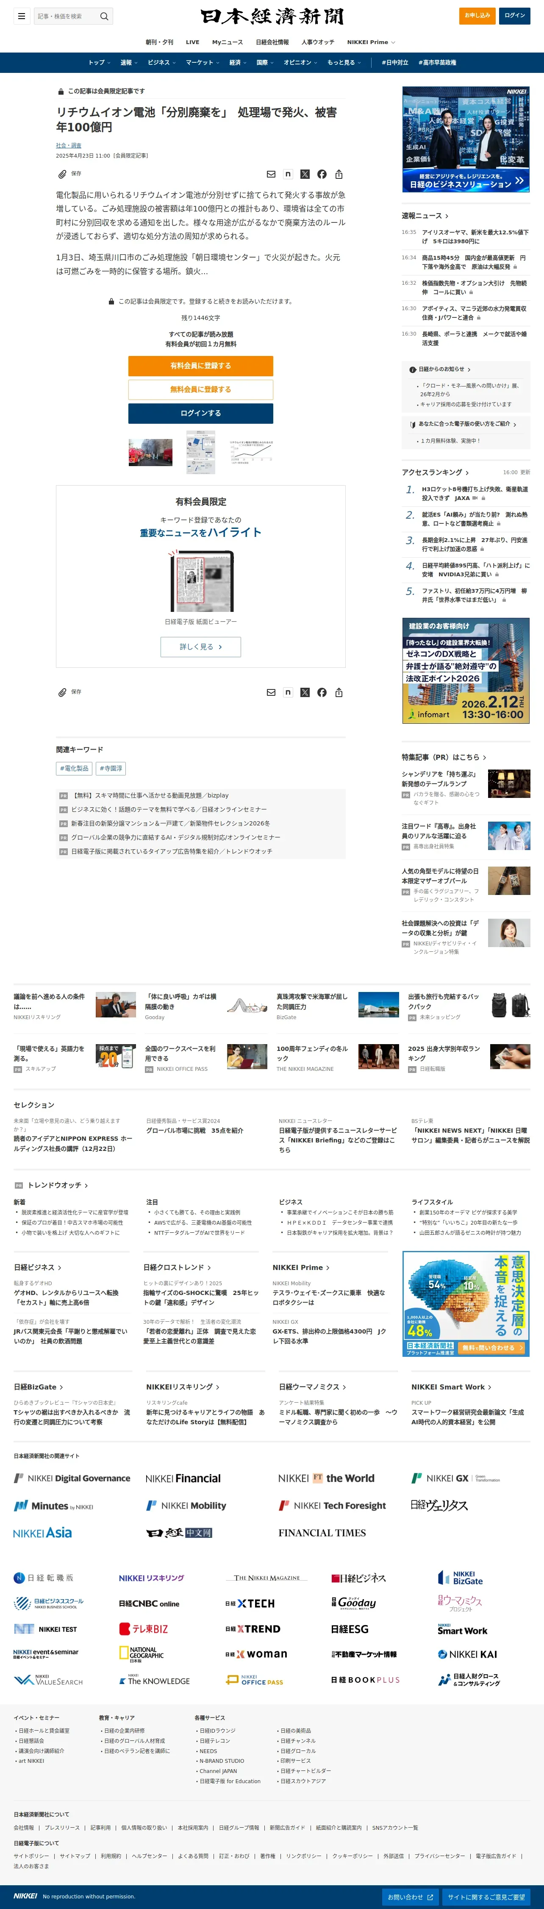This screenshot has height=1909, width=544.
Task: Select the #寺園淳 keyword tag
Action: tap(111, 769)
